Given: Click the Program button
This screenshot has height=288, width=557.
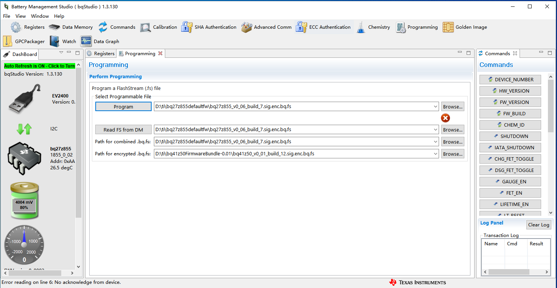Looking at the screenshot, I should 123,107.
